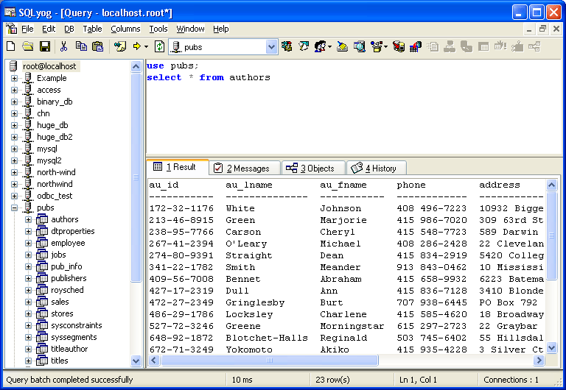566x390 pixels.
Task: Click the yellow arrow Execute query icon
Action: tap(137, 46)
